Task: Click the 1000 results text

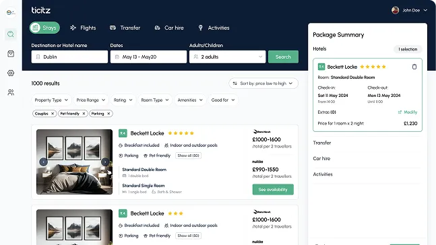Action: click(x=45, y=83)
